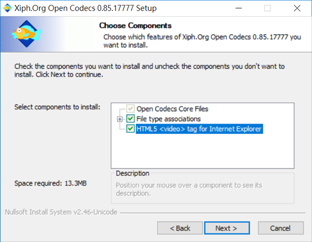Select the Open Codecs Core Files item
312x242 pixels.
(172, 109)
